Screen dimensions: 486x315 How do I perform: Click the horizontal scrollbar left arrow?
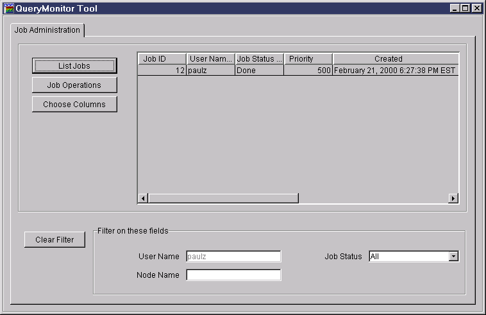point(143,198)
